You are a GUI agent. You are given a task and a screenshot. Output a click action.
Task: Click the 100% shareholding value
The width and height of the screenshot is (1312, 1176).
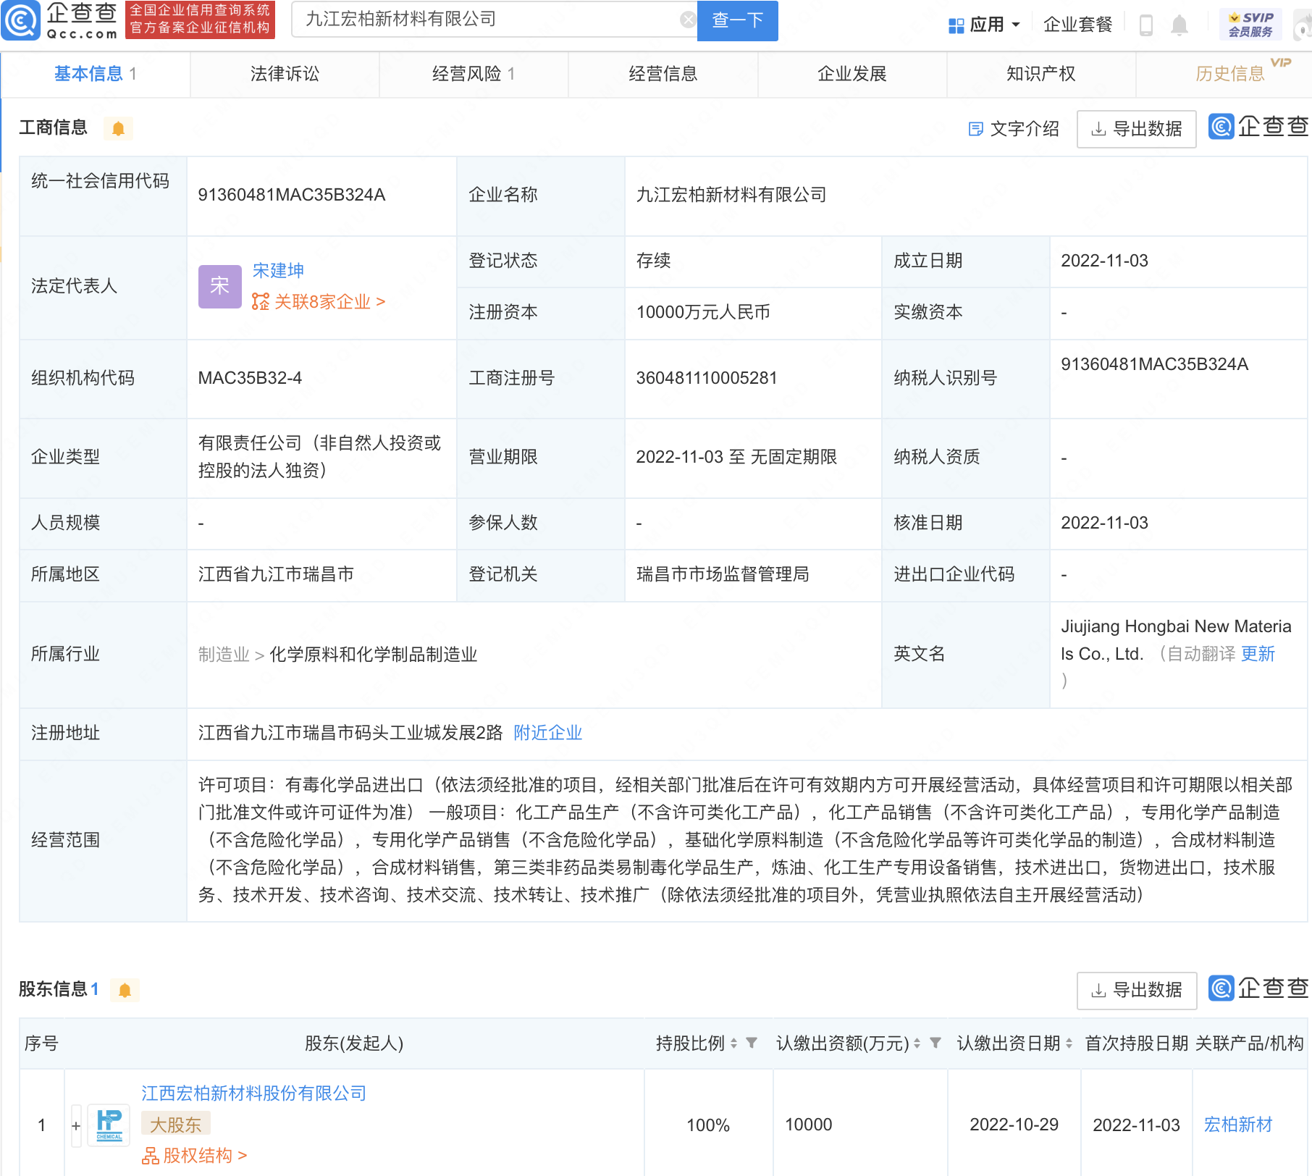pyautogui.click(x=708, y=1125)
